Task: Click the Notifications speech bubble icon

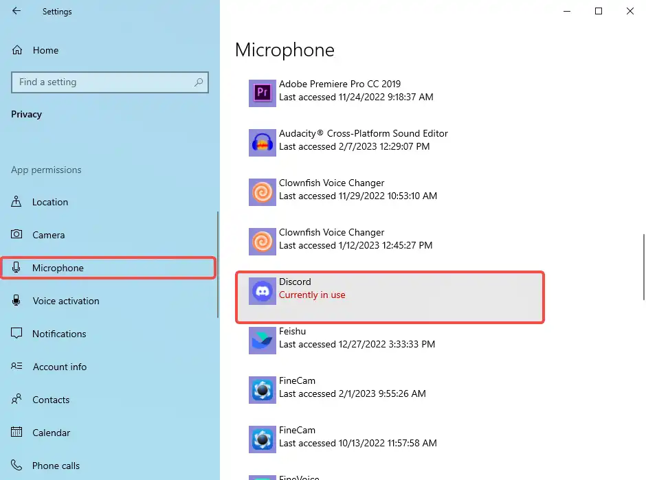Action: point(16,334)
